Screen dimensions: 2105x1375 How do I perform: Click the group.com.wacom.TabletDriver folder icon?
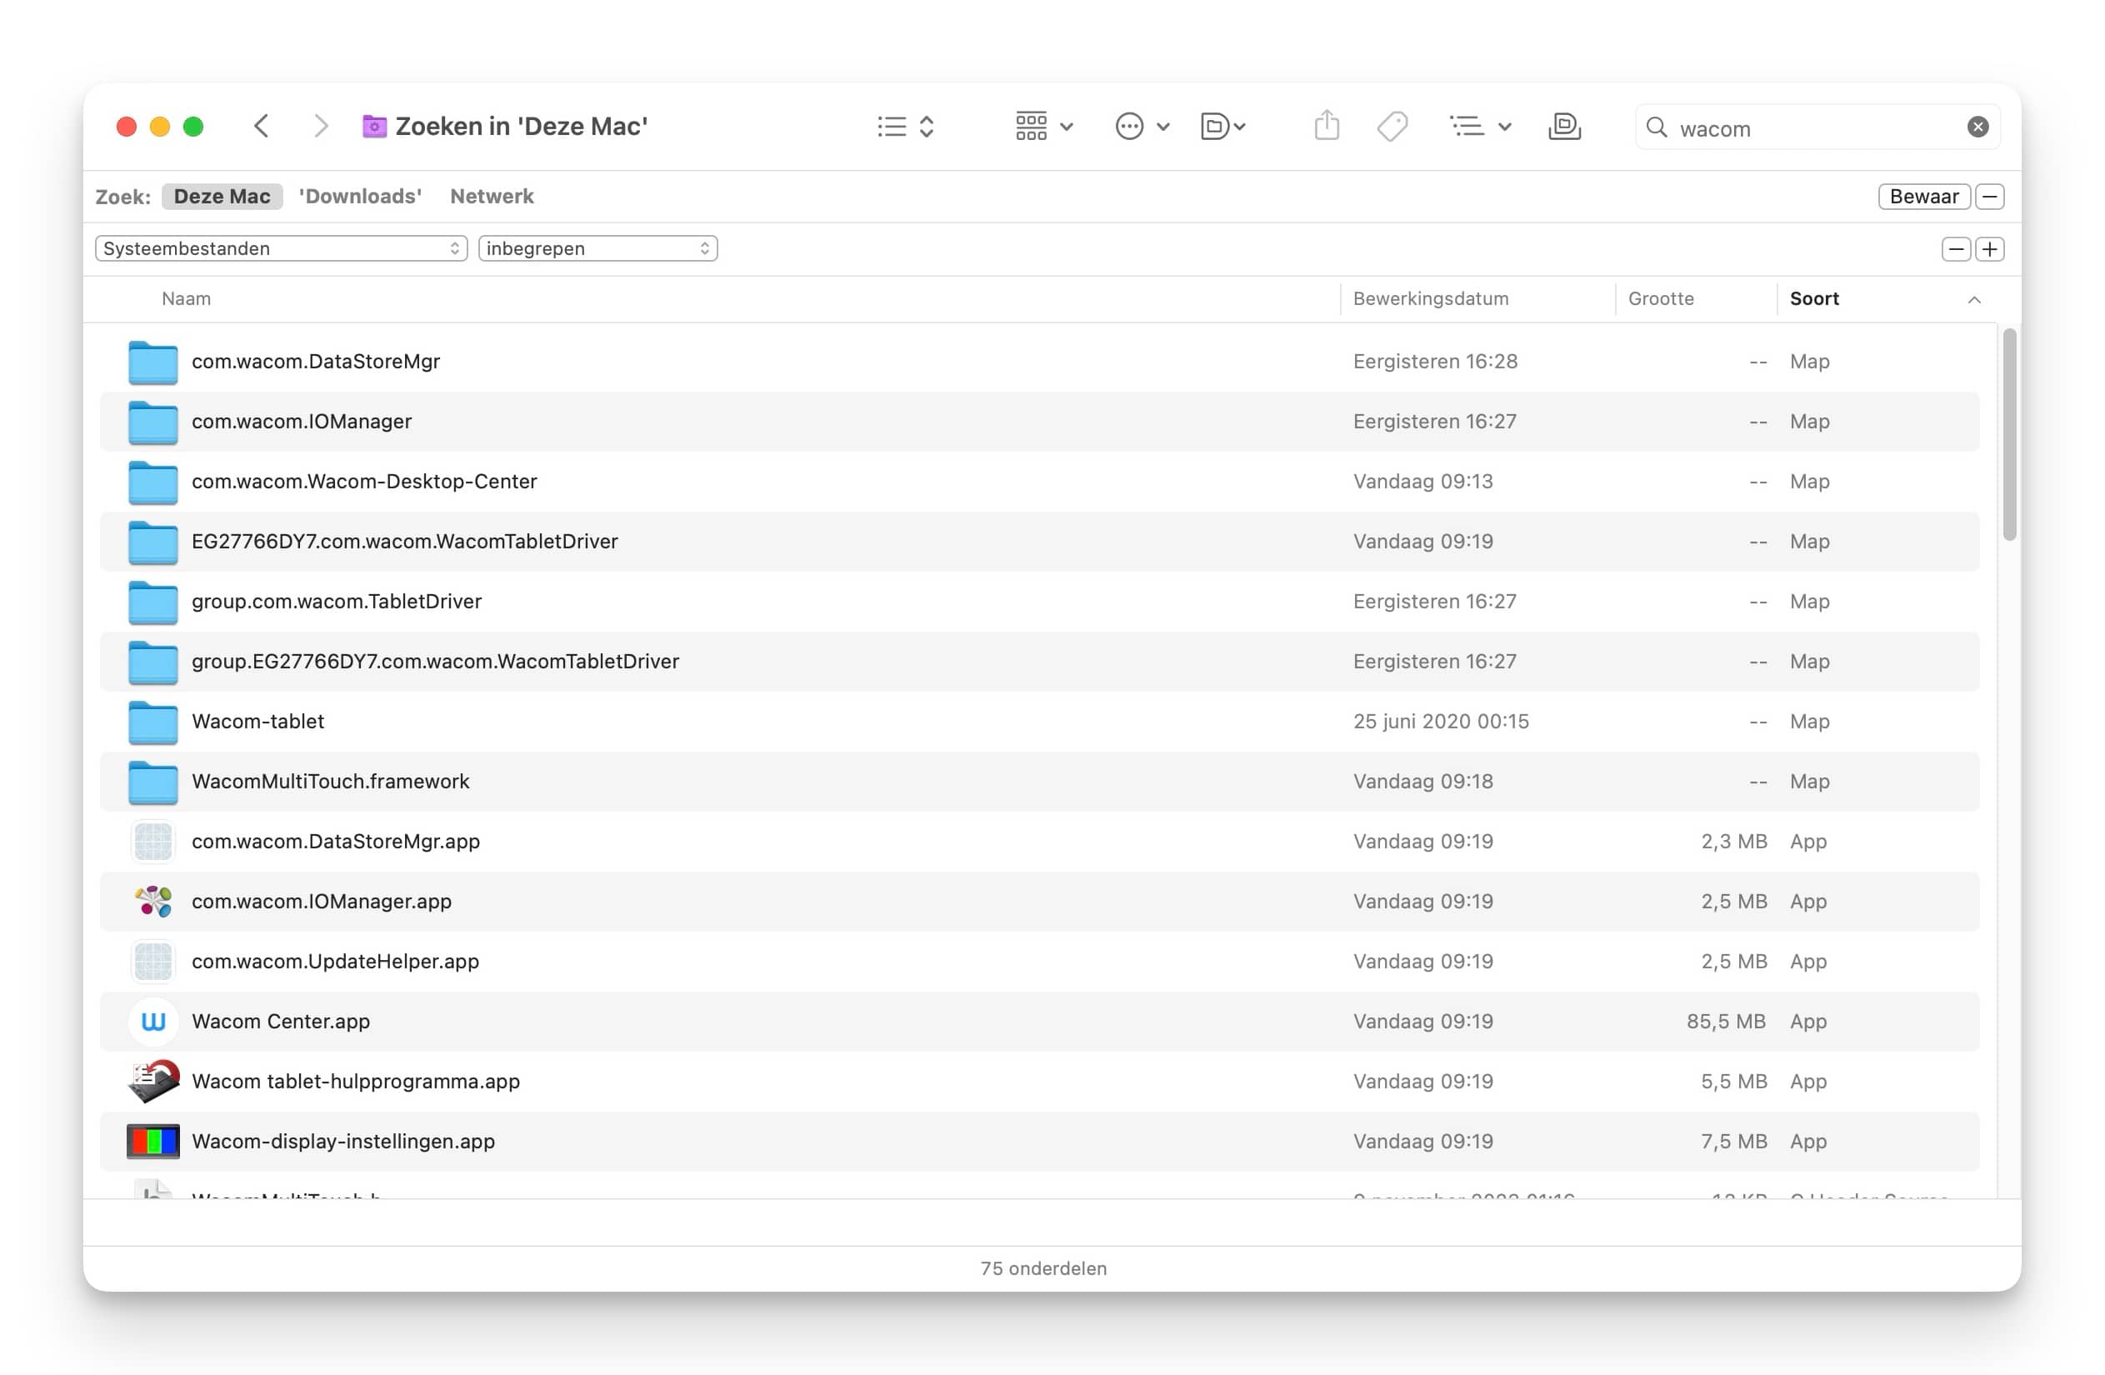153,602
